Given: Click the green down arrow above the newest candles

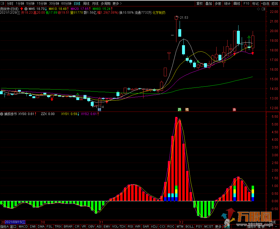Looking at the screenshot, I should click(x=249, y=37).
